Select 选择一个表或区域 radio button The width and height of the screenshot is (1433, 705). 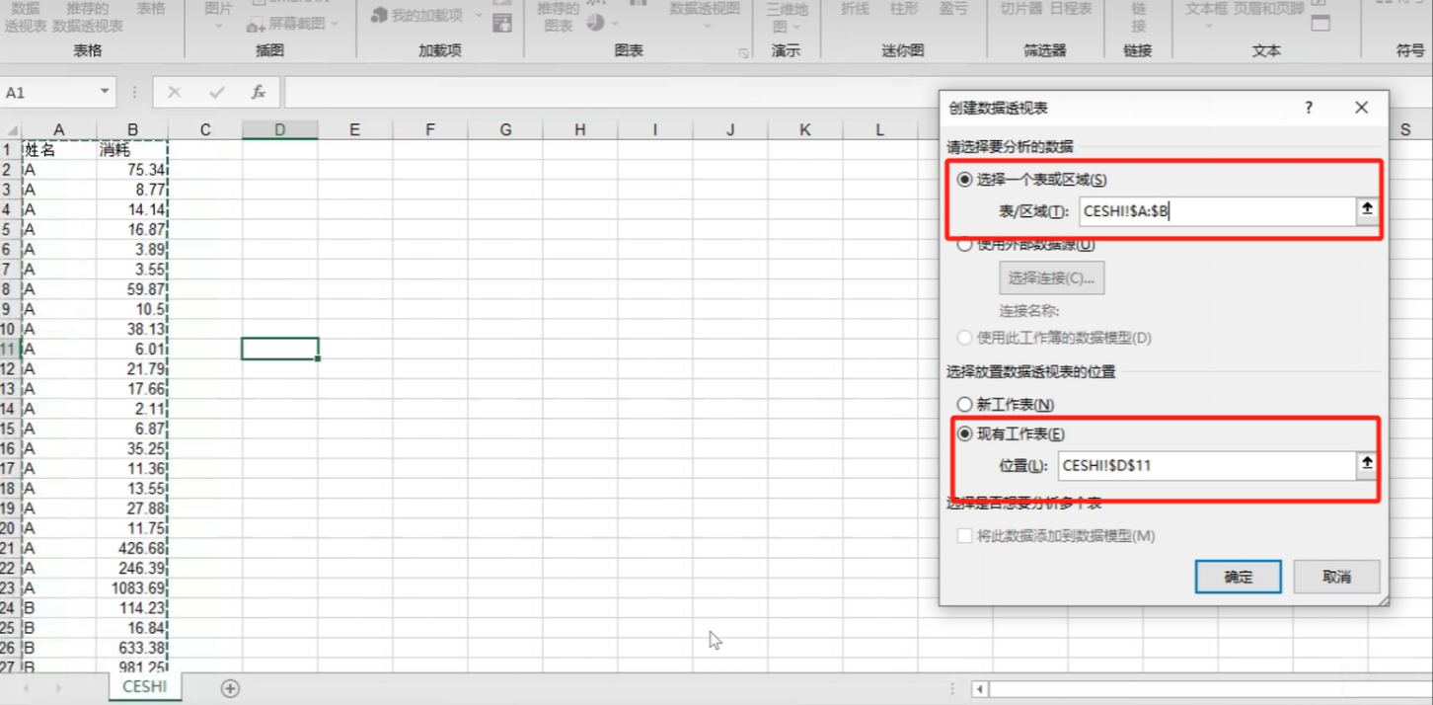coord(964,180)
